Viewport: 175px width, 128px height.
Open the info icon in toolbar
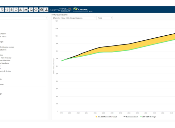tap(41, 10)
